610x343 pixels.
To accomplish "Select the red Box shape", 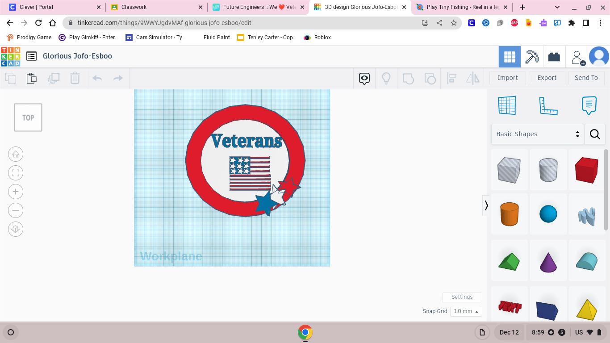I will pos(586,170).
